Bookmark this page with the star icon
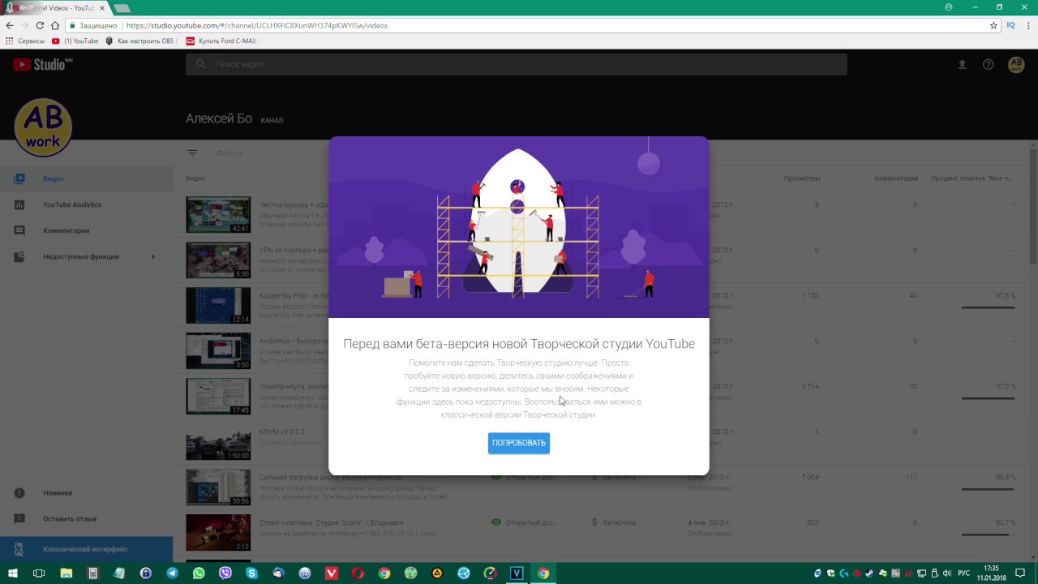 tap(993, 25)
